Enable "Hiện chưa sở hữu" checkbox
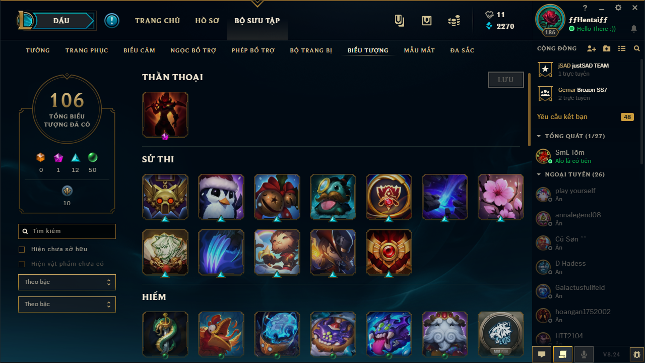The image size is (645, 363). point(22,250)
